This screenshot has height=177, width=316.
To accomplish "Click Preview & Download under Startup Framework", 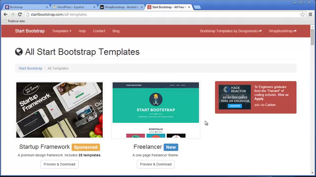I will (59, 164).
